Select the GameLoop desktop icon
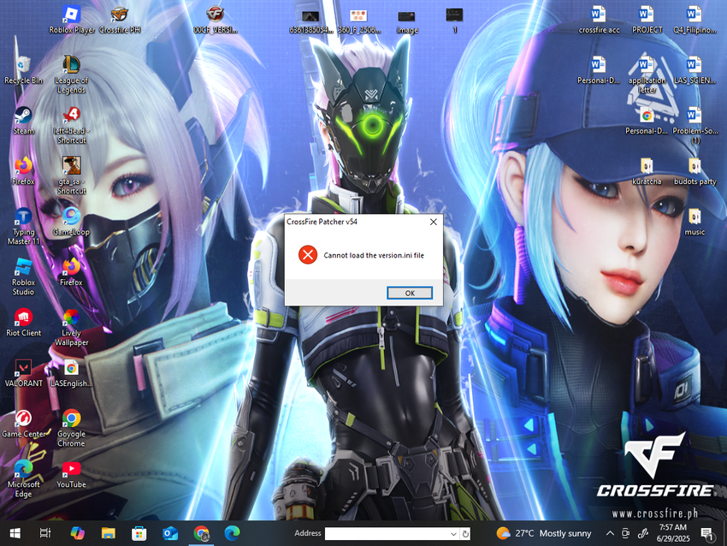Image resolution: width=727 pixels, height=546 pixels. point(71,222)
